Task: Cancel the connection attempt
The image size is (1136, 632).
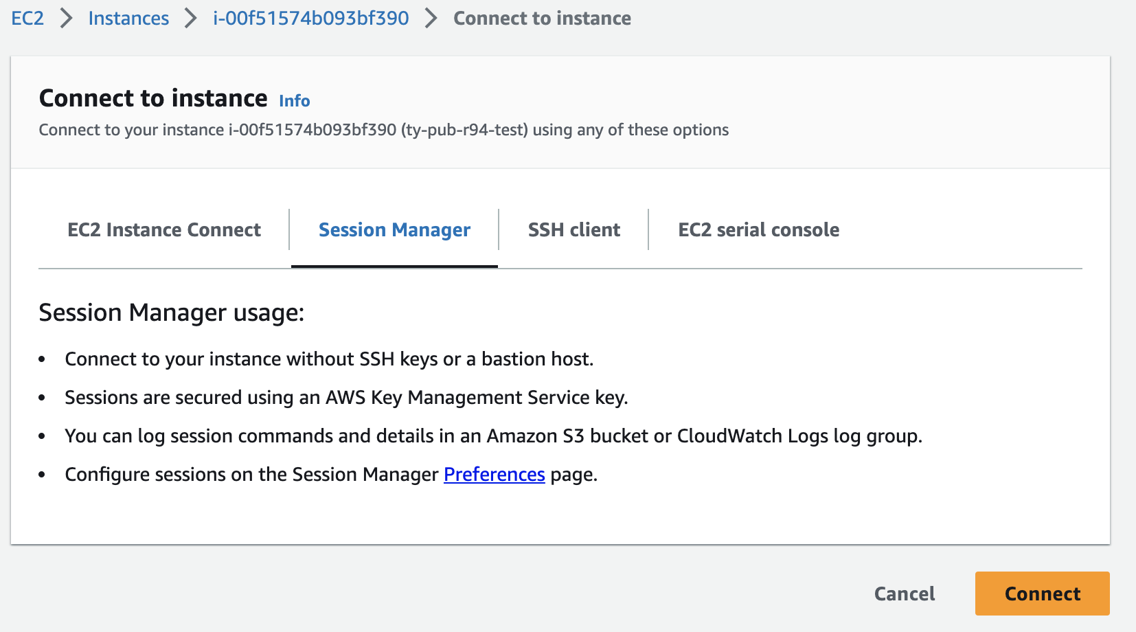Action: (904, 593)
